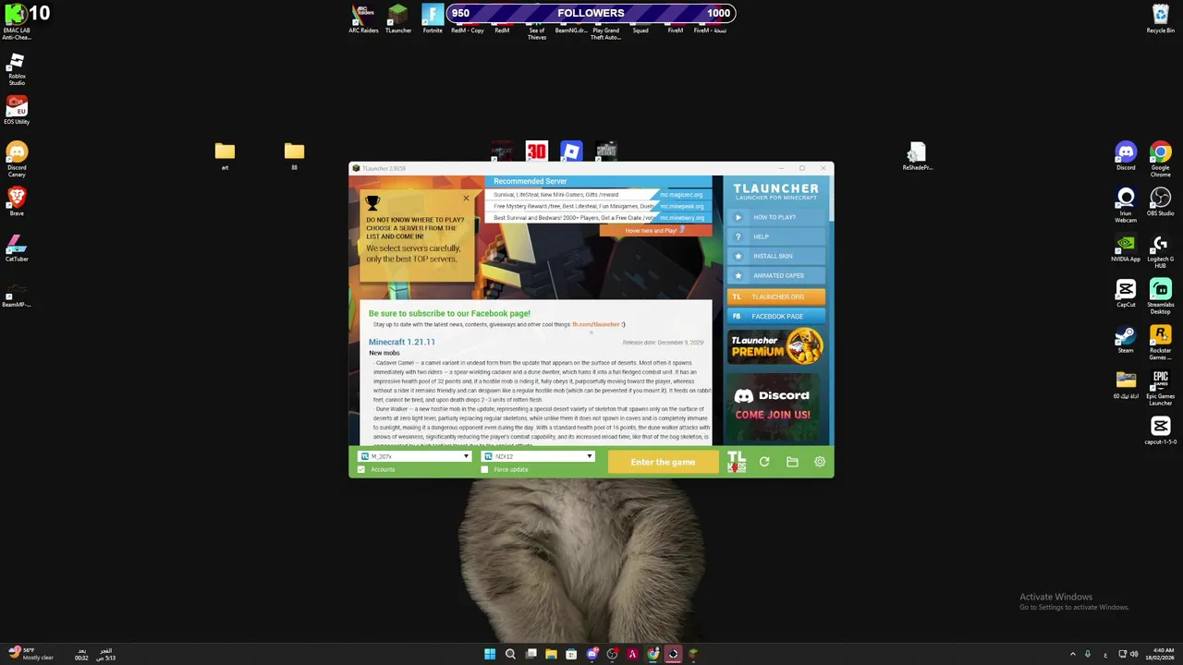Click the refresh versions icon

[x=764, y=462]
